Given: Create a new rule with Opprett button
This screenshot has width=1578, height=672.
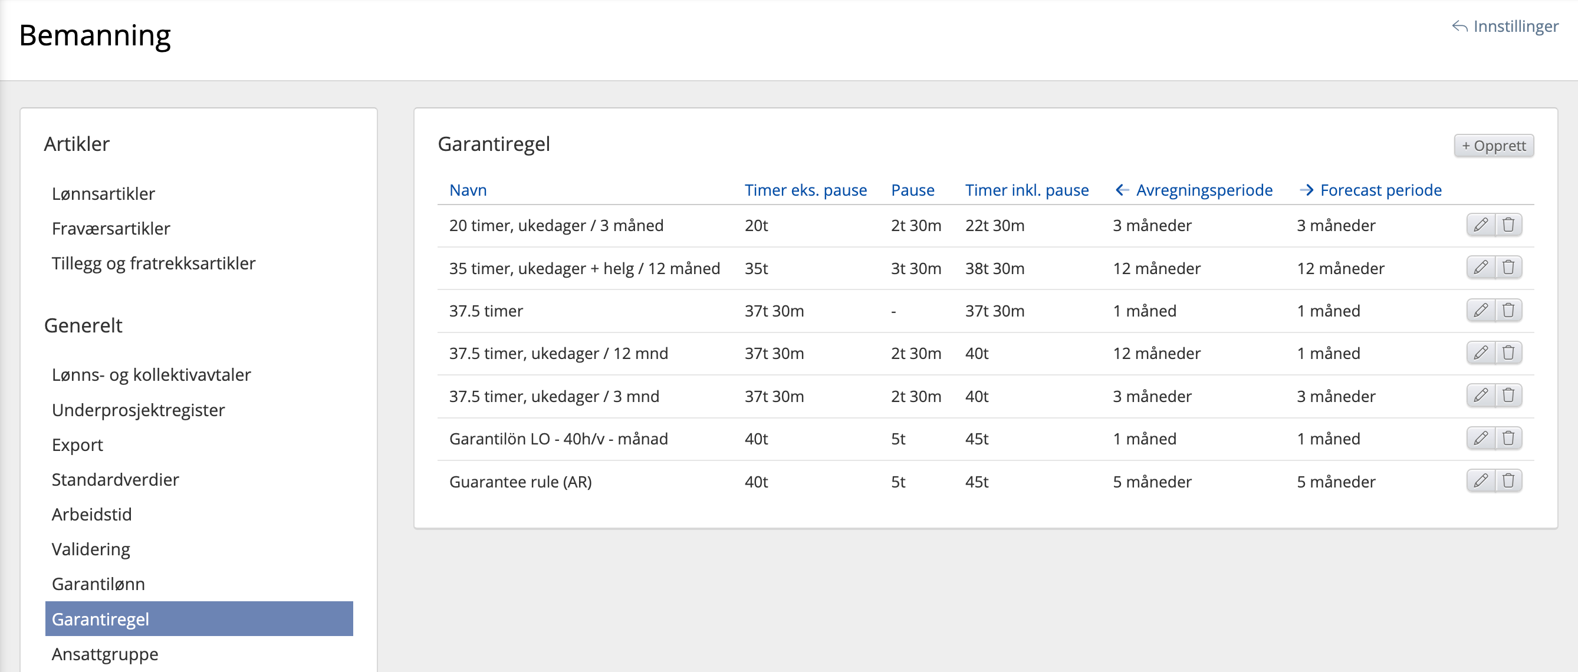Looking at the screenshot, I should coord(1493,146).
